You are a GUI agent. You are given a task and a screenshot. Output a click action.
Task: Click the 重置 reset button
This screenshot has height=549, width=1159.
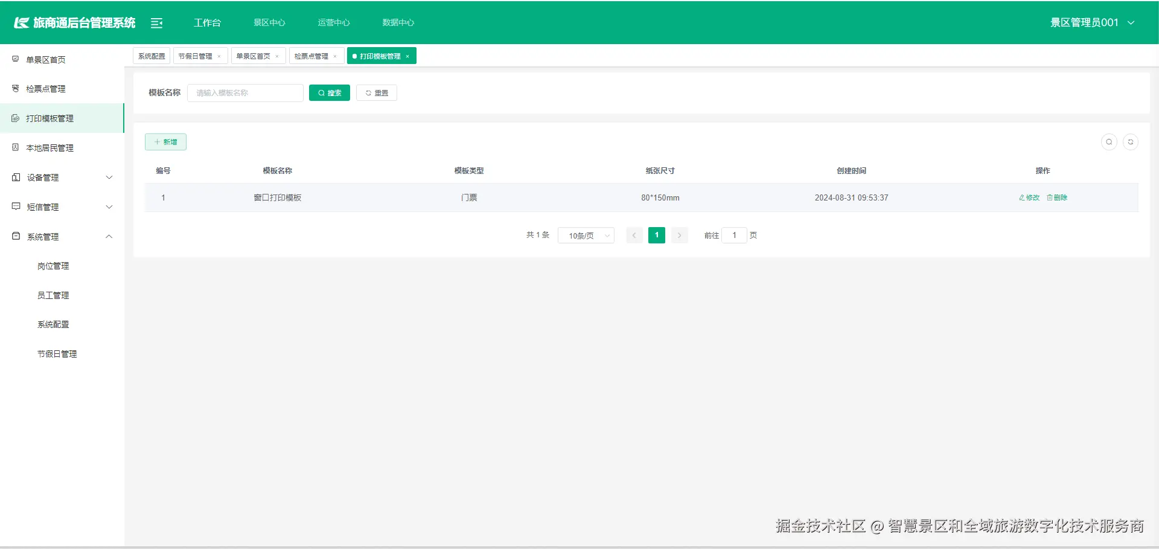377,93
